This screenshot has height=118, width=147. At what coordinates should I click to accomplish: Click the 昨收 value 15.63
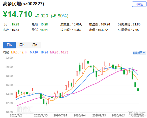15,30
